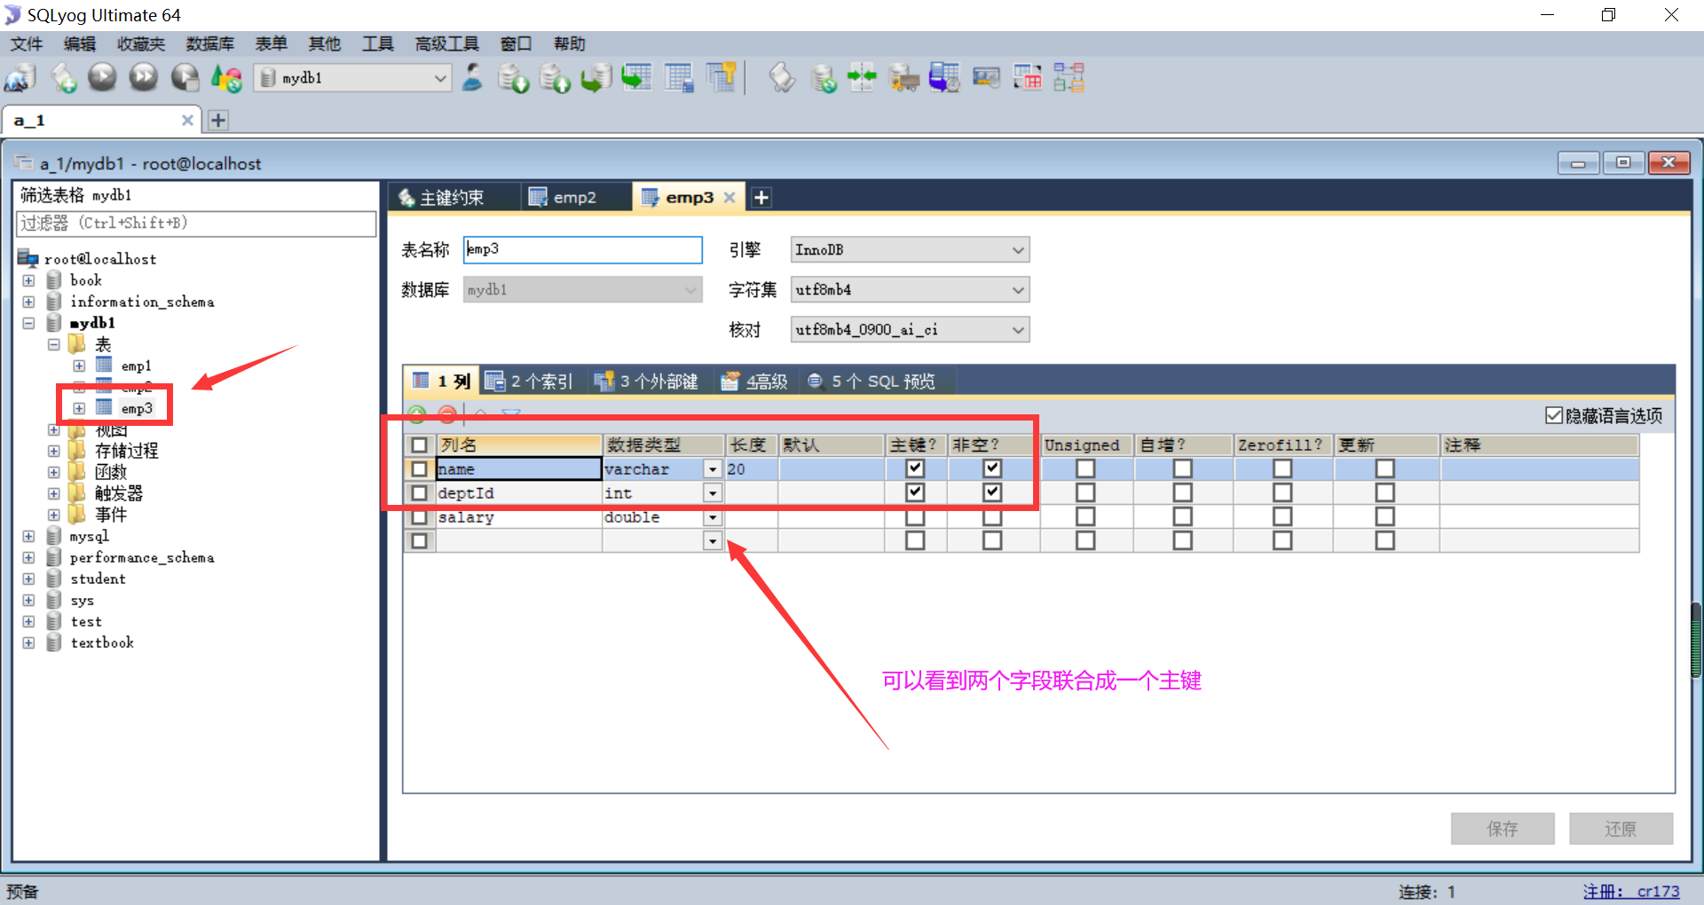Viewport: 1704px width, 905px height.
Task: Click the green add column button
Action: coord(416,413)
